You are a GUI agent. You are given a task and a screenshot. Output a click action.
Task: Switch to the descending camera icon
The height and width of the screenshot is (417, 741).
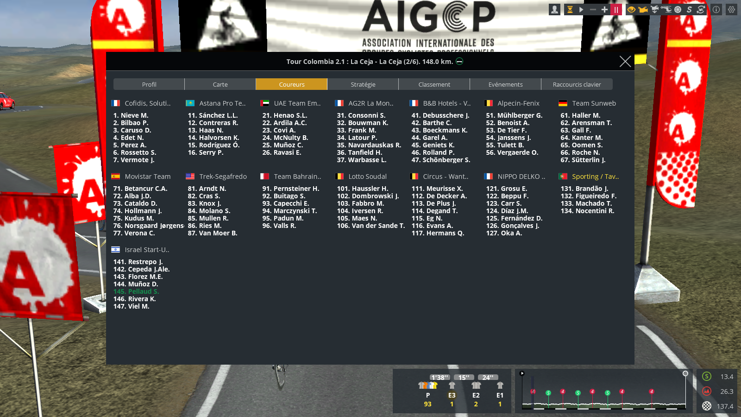[654, 9]
